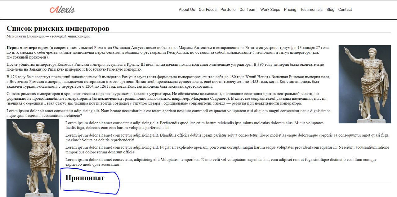
Task: Click the paragraph containing "Voluptates, temporibus. Nemo velit"
Action: click(221, 162)
